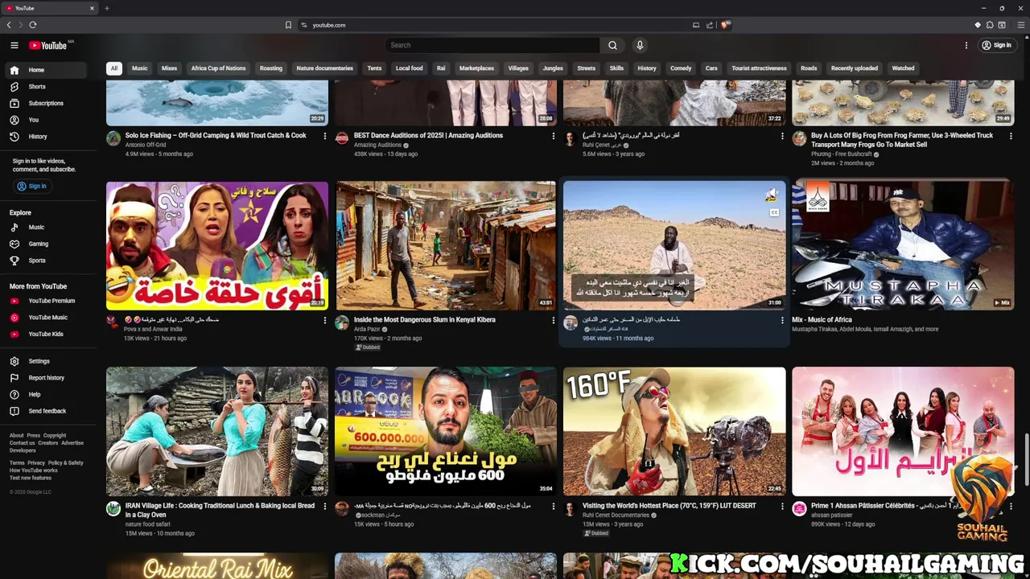Open Settings in the sidebar
The image size is (1030, 579).
(x=47, y=361)
